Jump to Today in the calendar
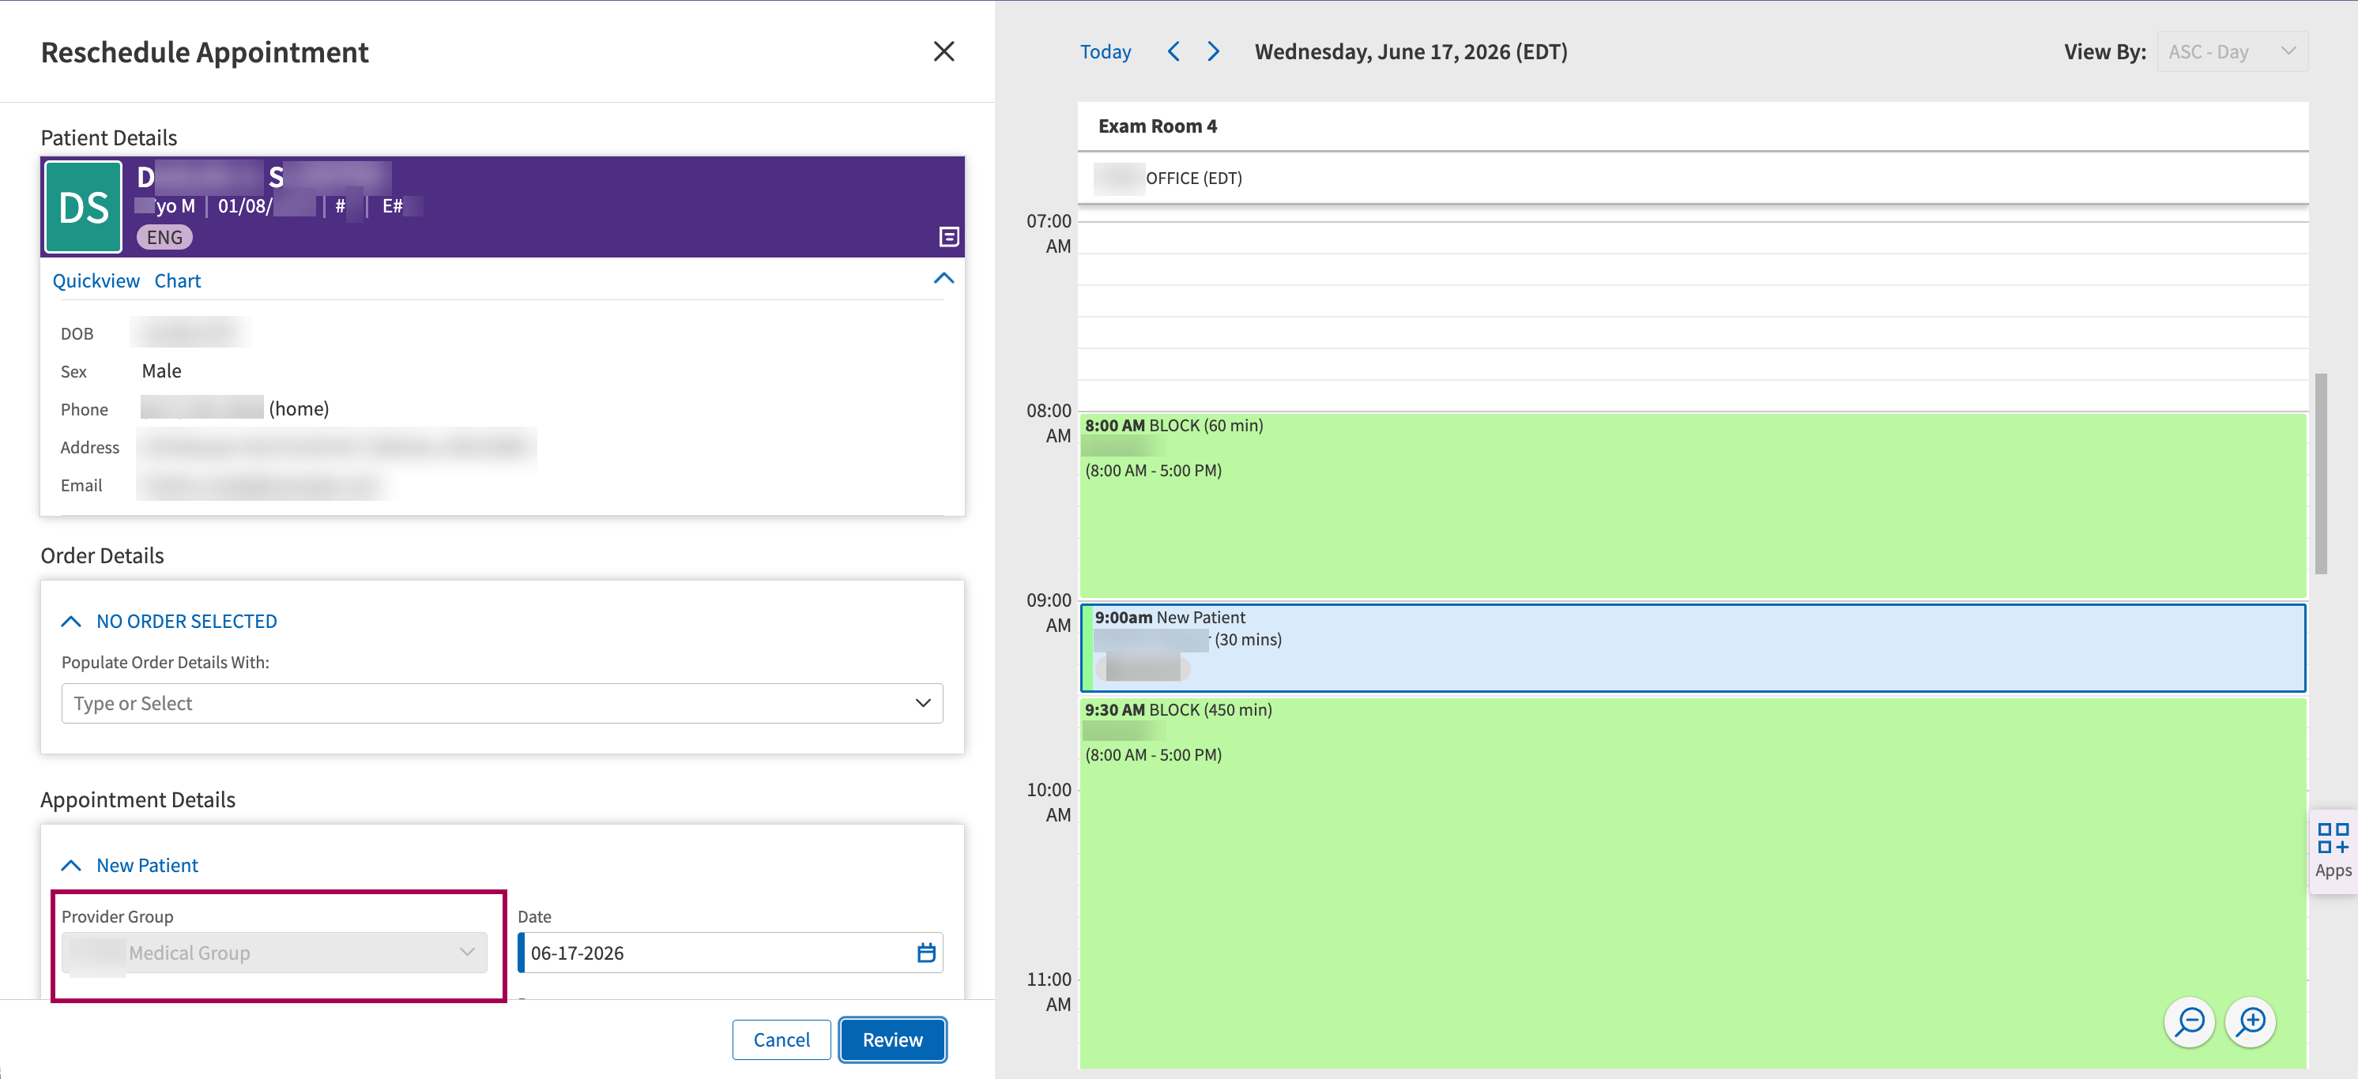 pos(1105,51)
